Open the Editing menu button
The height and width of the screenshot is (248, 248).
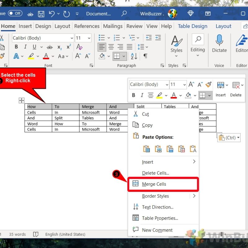(198, 46)
